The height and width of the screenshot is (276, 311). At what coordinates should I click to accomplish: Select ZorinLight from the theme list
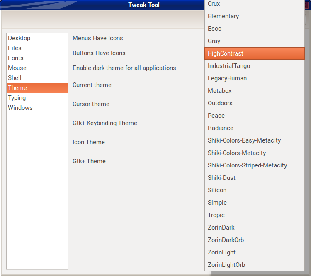tap(221, 252)
